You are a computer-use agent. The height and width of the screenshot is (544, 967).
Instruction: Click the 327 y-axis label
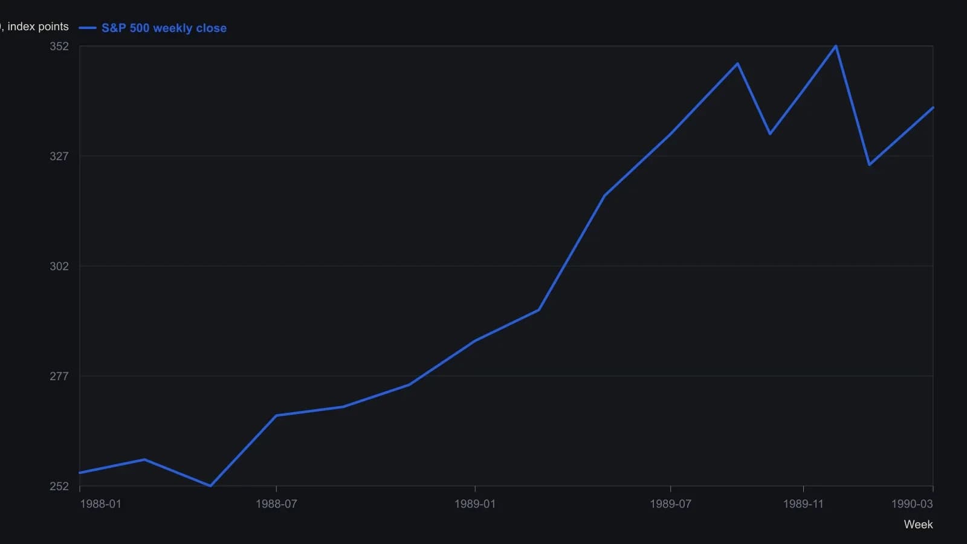coord(59,157)
